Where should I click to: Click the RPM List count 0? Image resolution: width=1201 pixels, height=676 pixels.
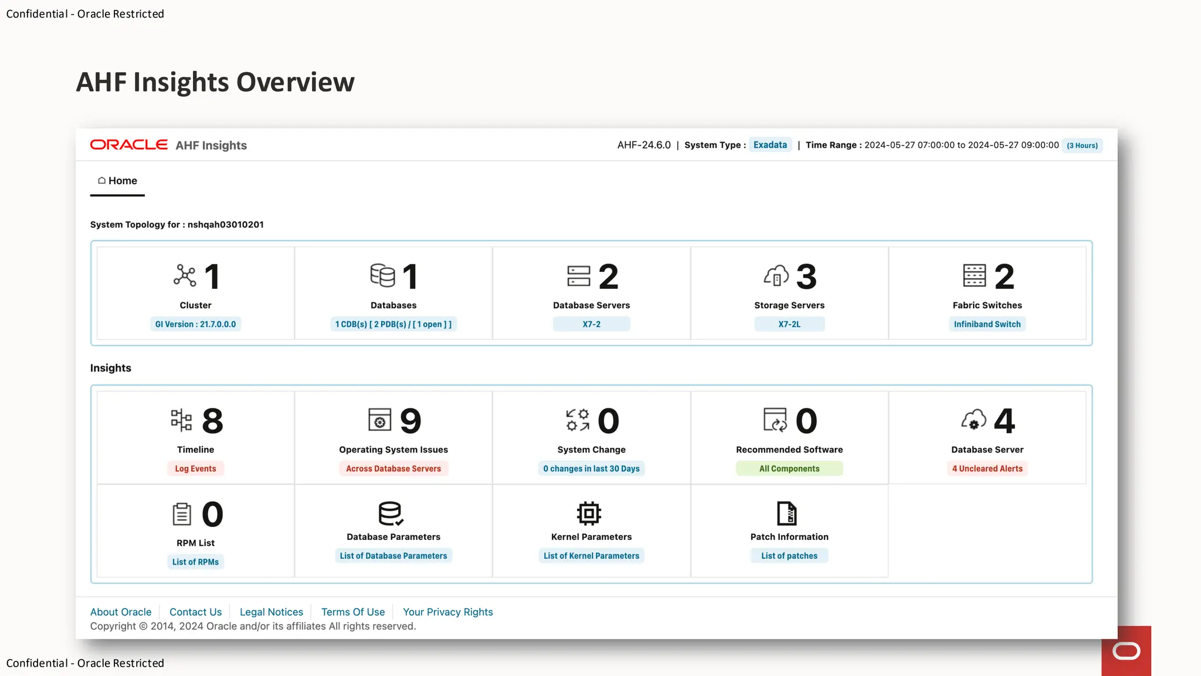(212, 515)
